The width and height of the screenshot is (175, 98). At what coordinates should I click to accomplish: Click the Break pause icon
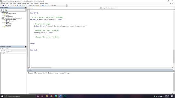pos(27,5)
